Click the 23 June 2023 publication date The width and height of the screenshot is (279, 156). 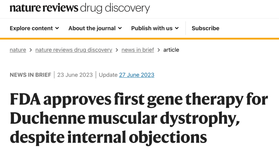[x=75, y=75]
